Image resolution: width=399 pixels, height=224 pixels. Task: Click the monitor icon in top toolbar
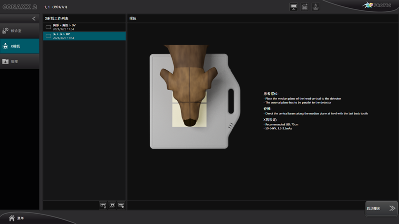pos(293,7)
